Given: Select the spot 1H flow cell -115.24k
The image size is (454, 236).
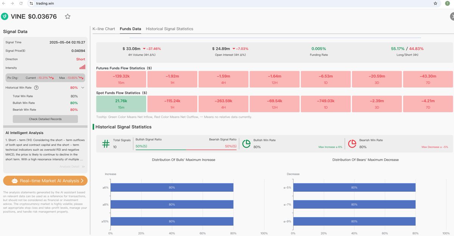Looking at the screenshot, I should [x=172, y=104].
